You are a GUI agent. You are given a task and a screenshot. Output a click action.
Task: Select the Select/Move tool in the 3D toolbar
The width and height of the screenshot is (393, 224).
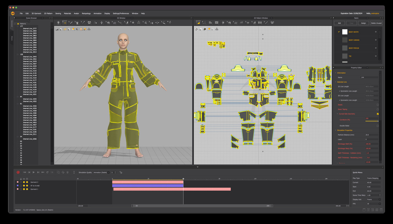point(64,22)
